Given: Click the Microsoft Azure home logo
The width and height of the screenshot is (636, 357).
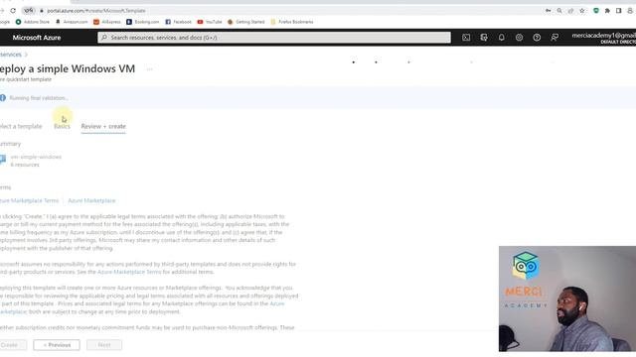Looking at the screenshot, I should pos(37,38).
